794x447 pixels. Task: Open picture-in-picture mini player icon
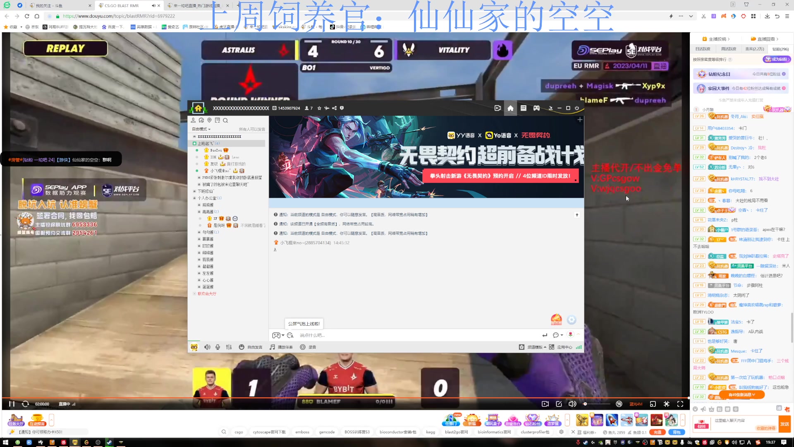click(653, 404)
